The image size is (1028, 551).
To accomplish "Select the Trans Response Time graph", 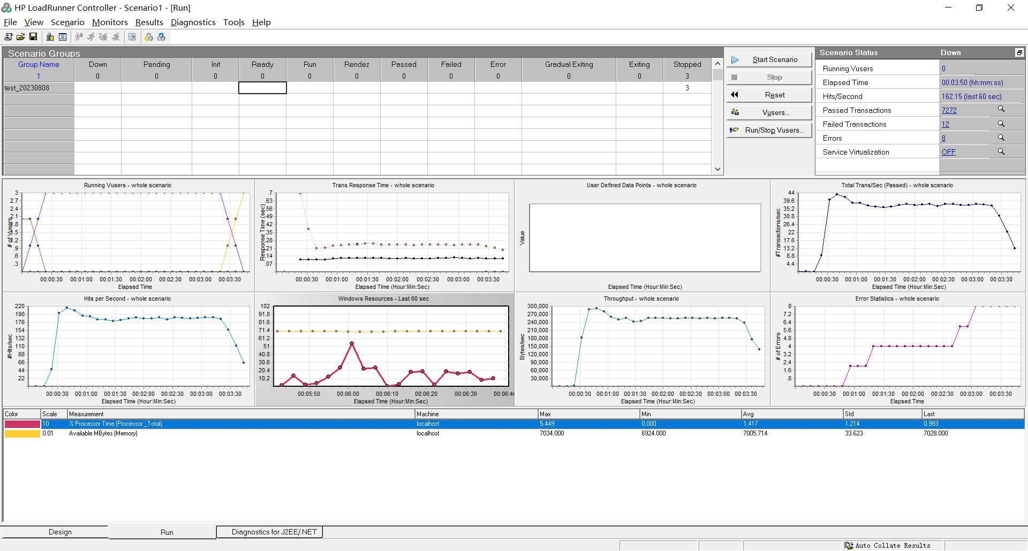I will coord(384,235).
